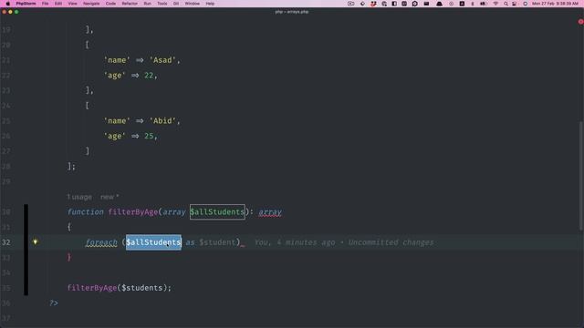Open the Run menu
Image resolution: width=584 pixels, height=328 pixels.
point(148,4)
